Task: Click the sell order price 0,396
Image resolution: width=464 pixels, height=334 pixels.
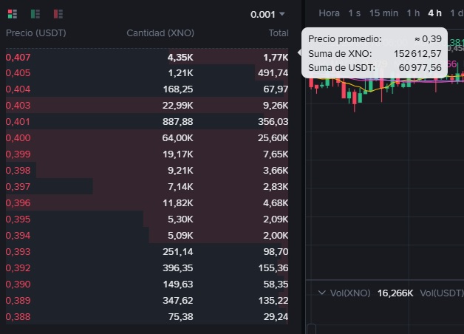Action: coord(18,203)
